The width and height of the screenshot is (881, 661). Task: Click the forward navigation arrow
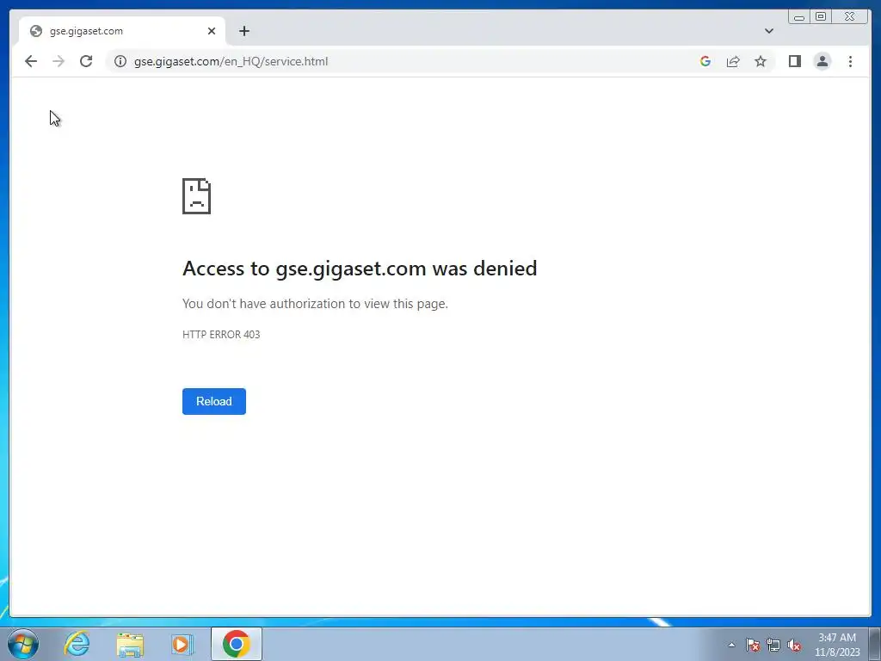(x=59, y=61)
